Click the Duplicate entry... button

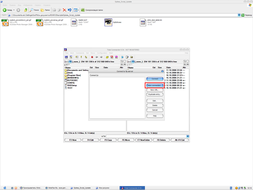[155, 94]
